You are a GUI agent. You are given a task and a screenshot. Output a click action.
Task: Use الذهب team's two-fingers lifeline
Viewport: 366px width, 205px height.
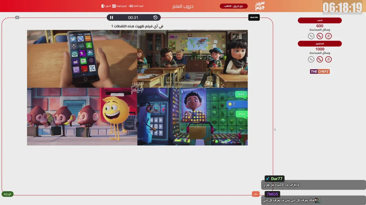[329, 36]
